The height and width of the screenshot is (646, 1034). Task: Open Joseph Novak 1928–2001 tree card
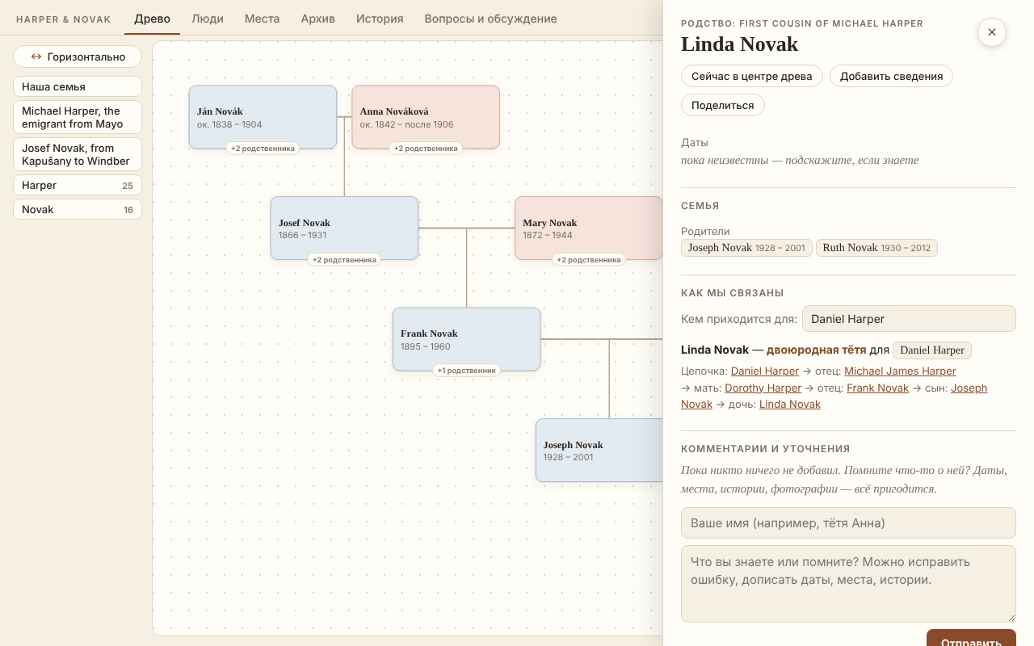(x=599, y=450)
